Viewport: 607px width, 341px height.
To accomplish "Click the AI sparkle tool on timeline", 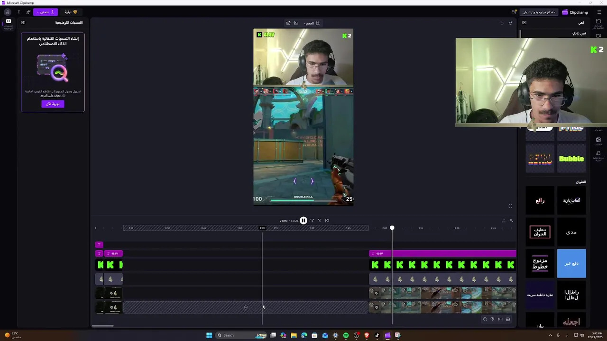I will point(511,221).
